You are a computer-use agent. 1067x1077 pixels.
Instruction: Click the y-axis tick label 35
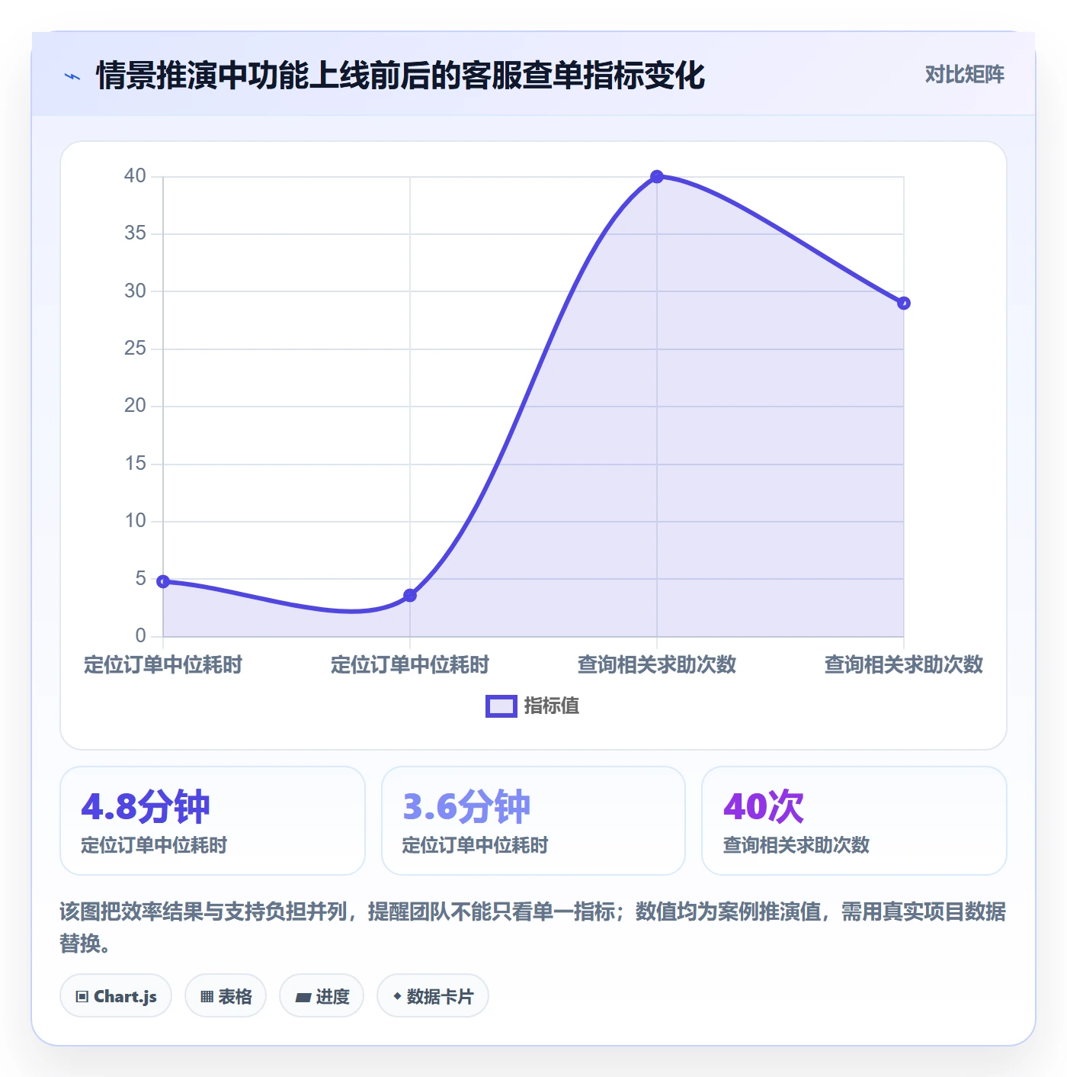(x=135, y=233)
